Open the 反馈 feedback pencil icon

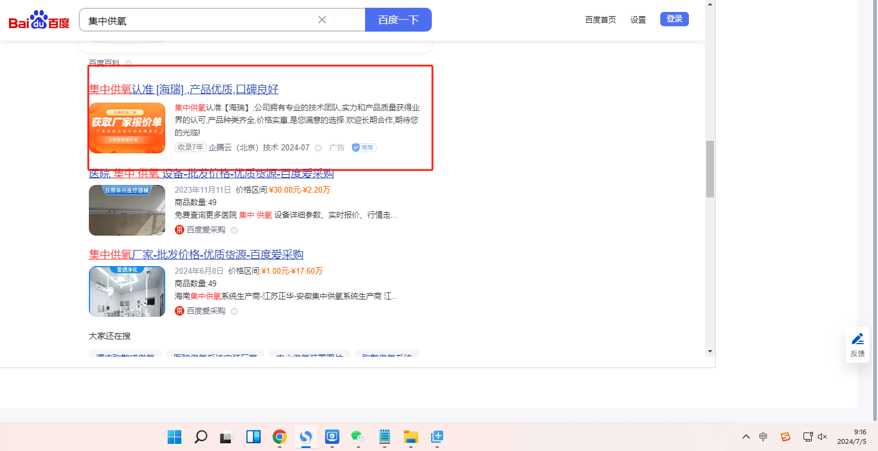coord(857,339)
